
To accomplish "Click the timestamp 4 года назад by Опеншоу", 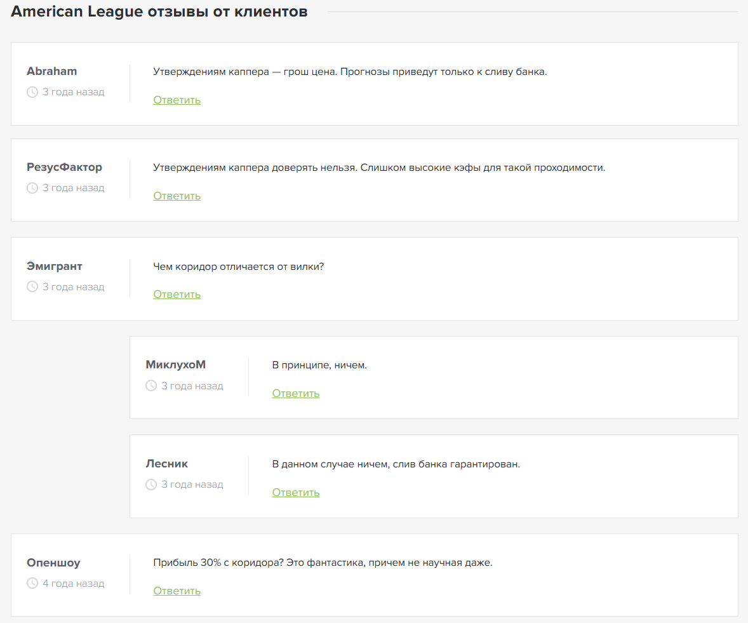I will (x=72, y=583).
